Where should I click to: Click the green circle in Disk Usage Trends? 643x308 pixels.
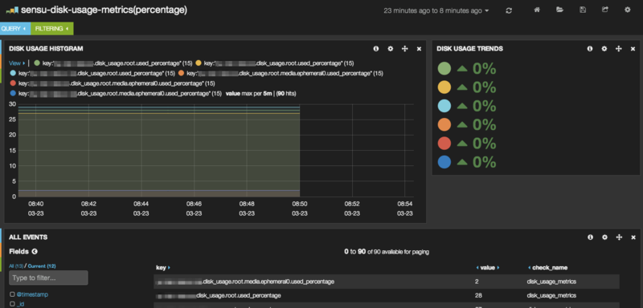pos(444,68)
